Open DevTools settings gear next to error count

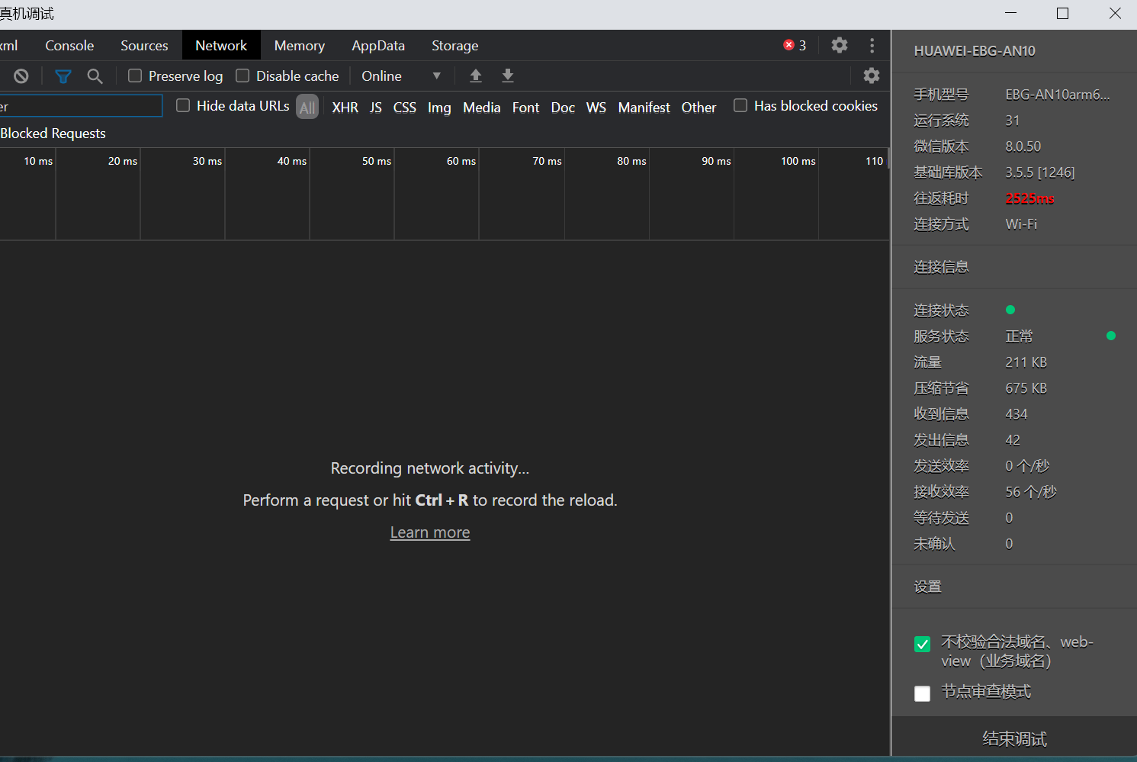point(840,45)
